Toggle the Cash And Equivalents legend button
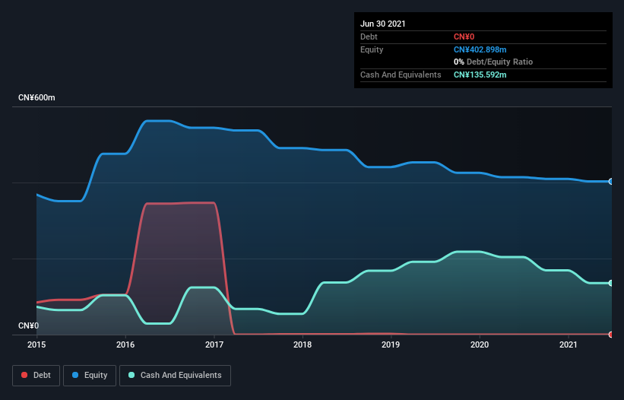The width and height of the screenshot is (624, 400). [175, 376]
